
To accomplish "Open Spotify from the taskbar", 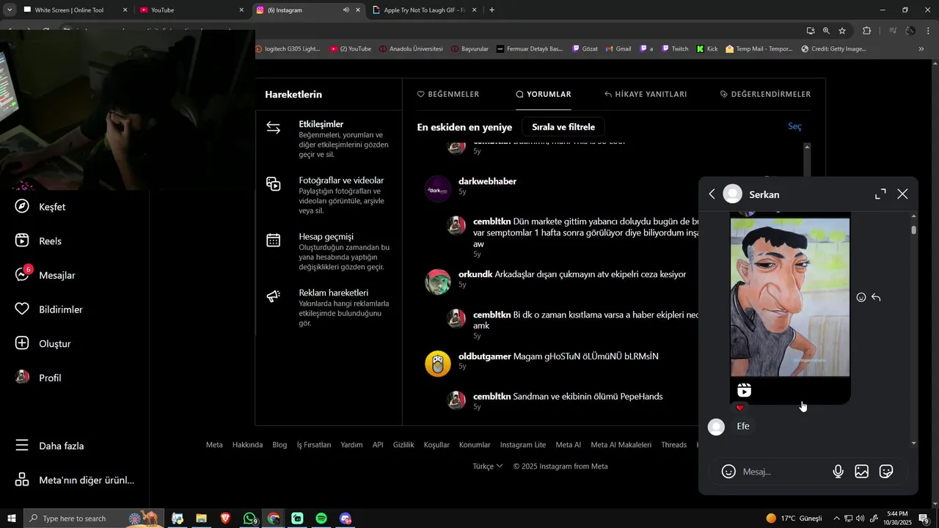I will 321,518.
